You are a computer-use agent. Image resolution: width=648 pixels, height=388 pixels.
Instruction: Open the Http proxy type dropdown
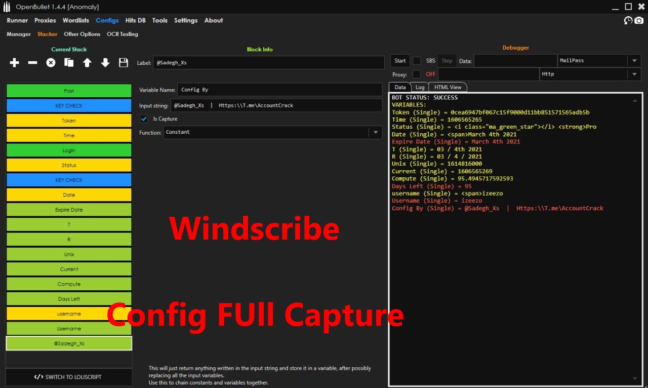pos(634,74)
